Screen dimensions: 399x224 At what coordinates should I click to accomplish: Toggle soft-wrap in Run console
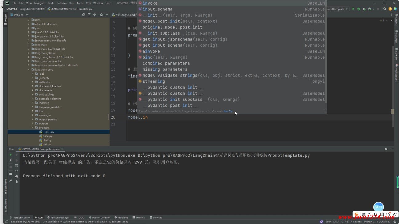pos(17,166)
